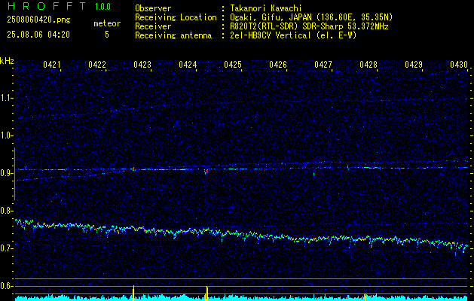Click the 0422 time axis label

(97, 65)
